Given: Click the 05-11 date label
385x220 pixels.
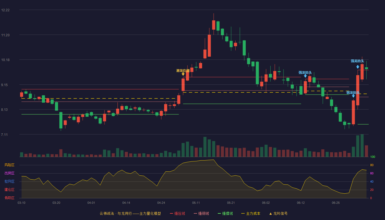Looking at the screenshot, I should tap(196, 203).
